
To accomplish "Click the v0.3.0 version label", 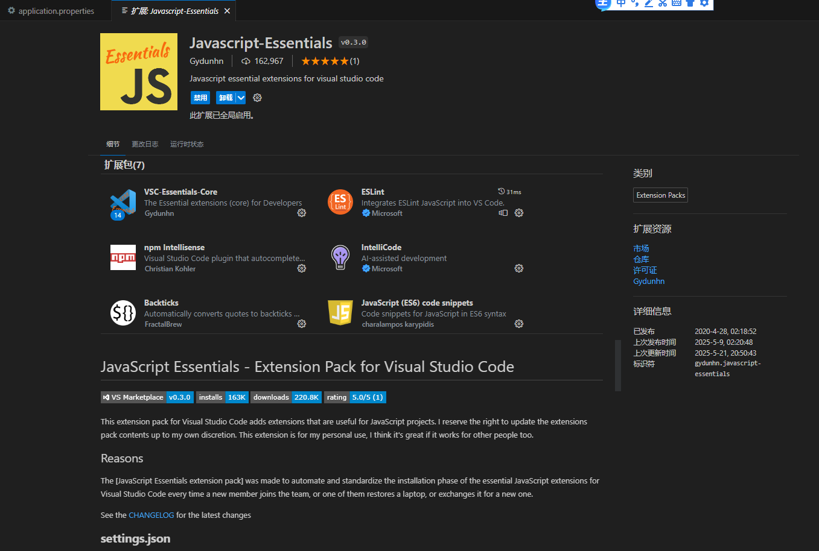I will click(353, 42).
